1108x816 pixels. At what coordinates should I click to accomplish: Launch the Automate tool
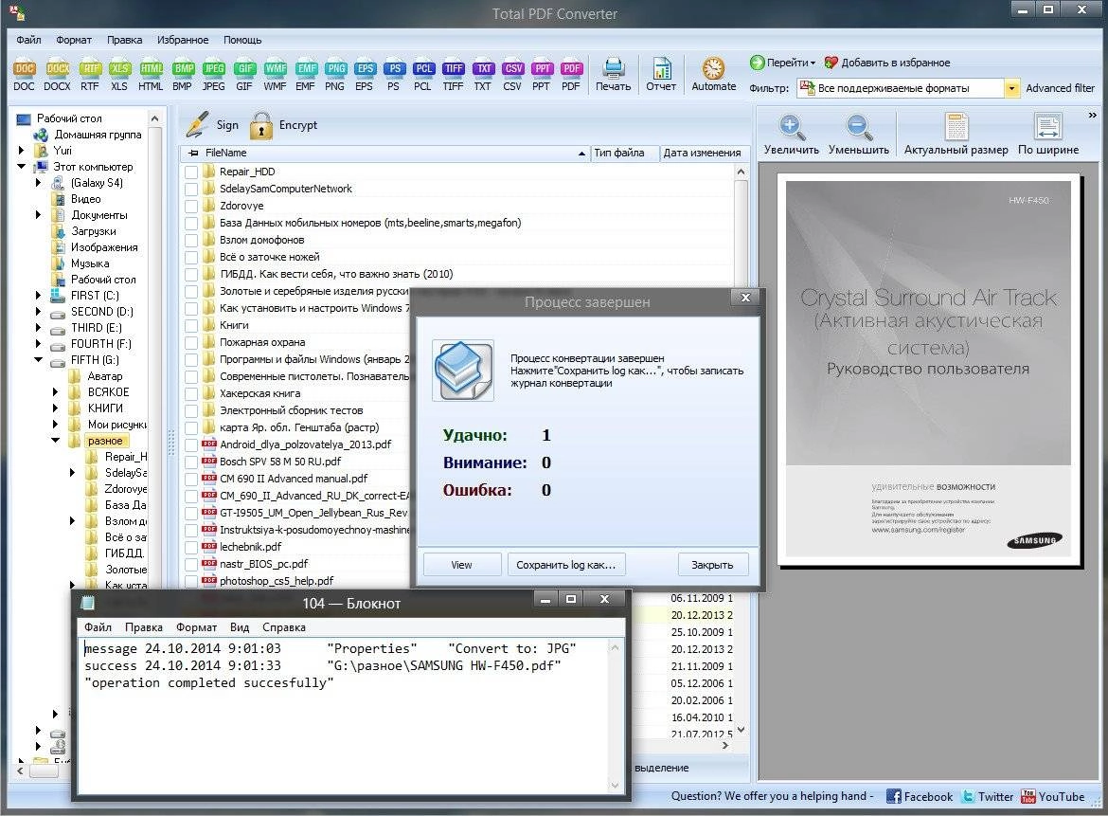pos(714,75)
